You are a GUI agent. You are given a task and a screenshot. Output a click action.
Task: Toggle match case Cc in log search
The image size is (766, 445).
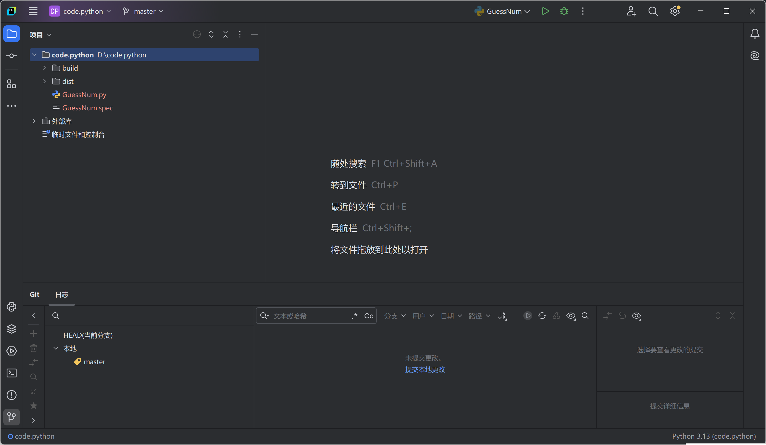click(369, 316)
